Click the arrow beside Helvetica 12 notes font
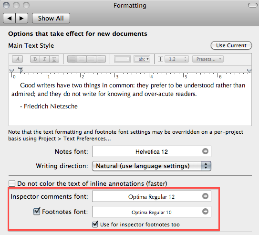Viewport: 259px width, 235px height. [205, 151]
